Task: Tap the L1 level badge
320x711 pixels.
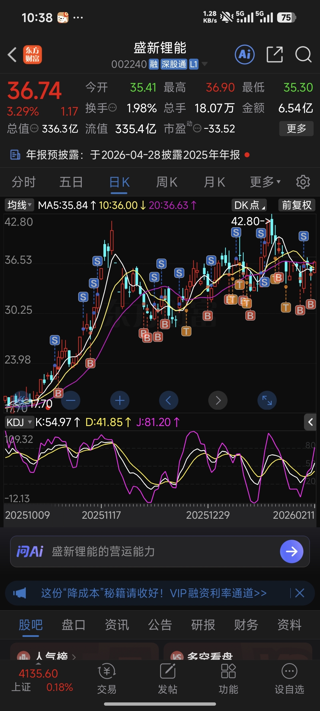Action: [x=193, y=64]
